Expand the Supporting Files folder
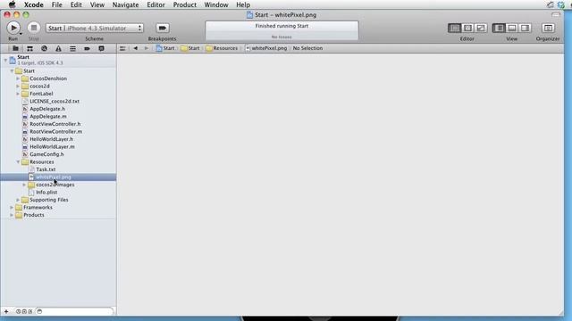The image size is (572, 321). pos(18,200)
